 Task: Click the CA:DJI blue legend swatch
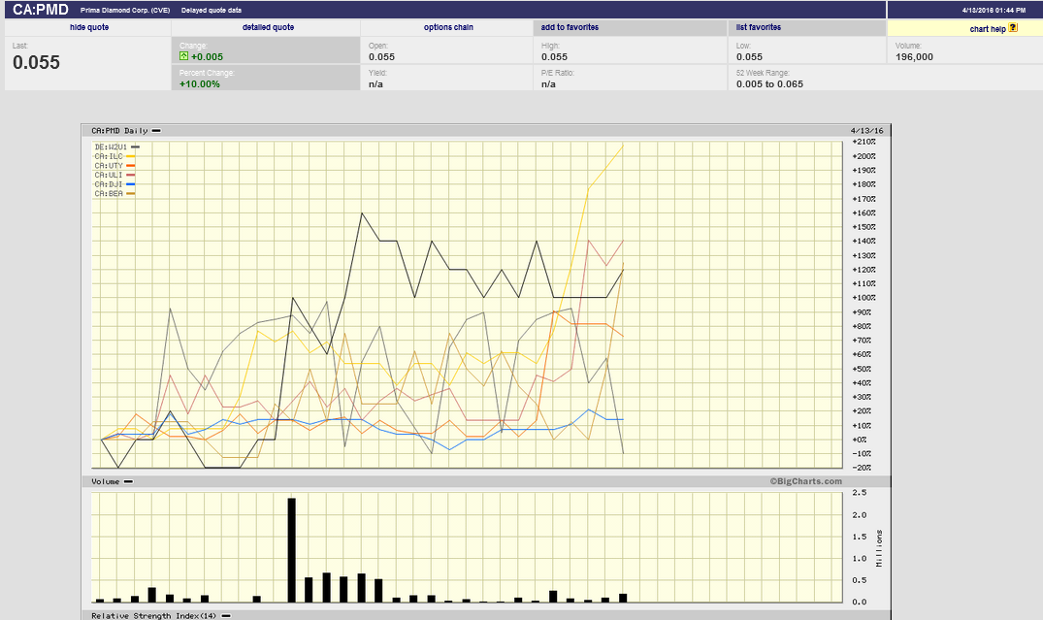pos(130,184)
